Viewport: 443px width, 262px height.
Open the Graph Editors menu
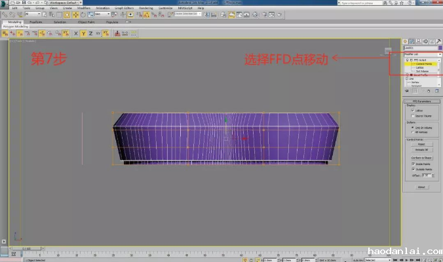click(124, 8)
